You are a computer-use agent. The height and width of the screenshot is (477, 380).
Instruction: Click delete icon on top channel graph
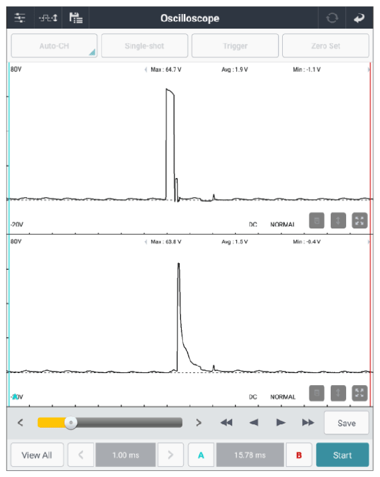click(317, 221)
